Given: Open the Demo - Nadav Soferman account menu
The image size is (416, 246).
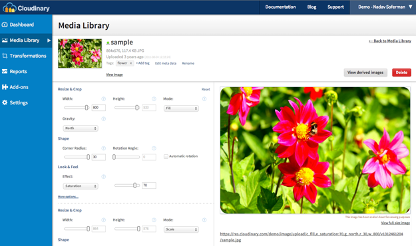Looking at the screenshot, I should point(383,7).
